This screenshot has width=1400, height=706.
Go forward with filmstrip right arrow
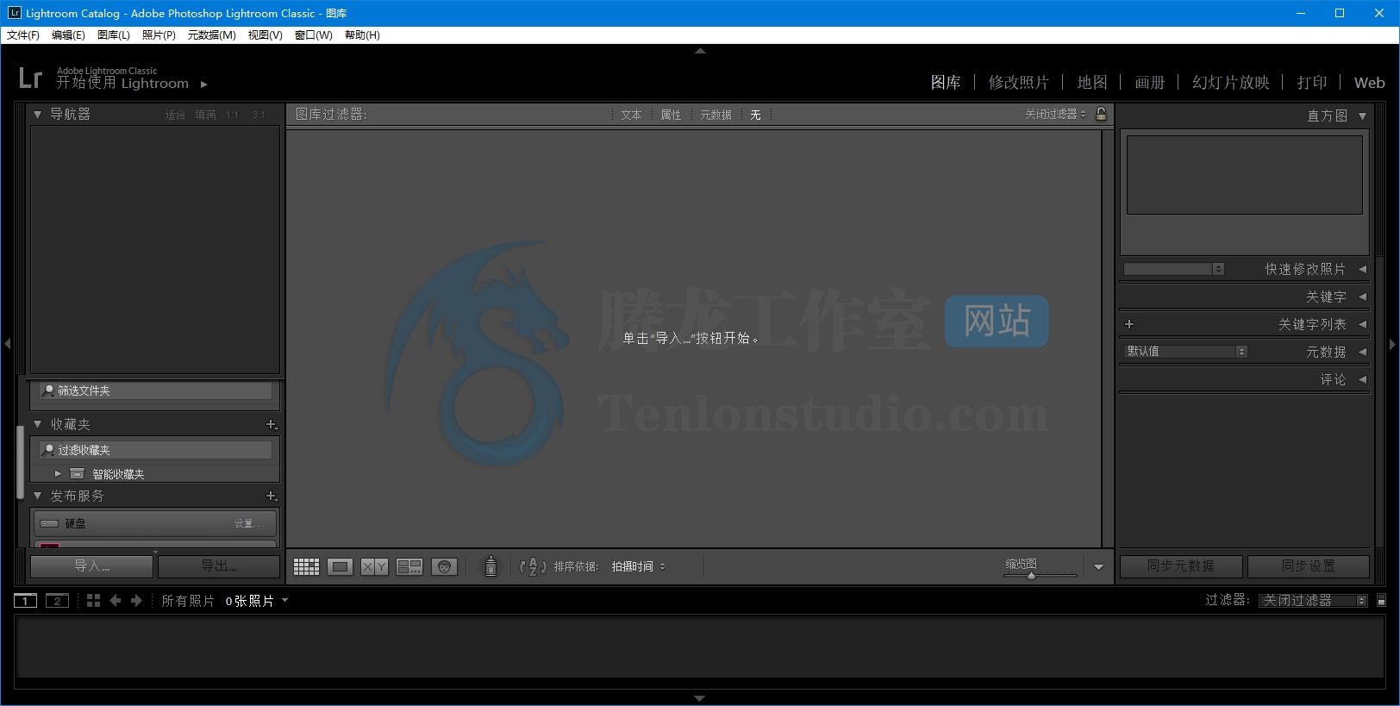point(136,601)
